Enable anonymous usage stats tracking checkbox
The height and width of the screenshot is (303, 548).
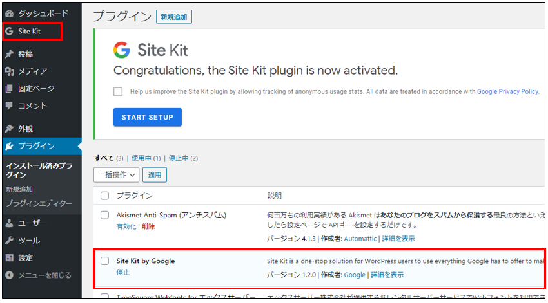pyautogui.click(x=118, y=92)
